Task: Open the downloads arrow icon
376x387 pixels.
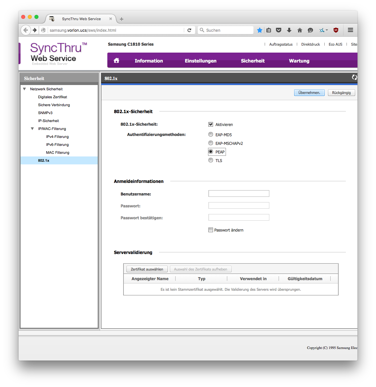Action: pos(289,30)
